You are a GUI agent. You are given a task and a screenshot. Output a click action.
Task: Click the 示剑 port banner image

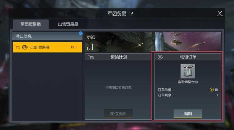point(153,42)
